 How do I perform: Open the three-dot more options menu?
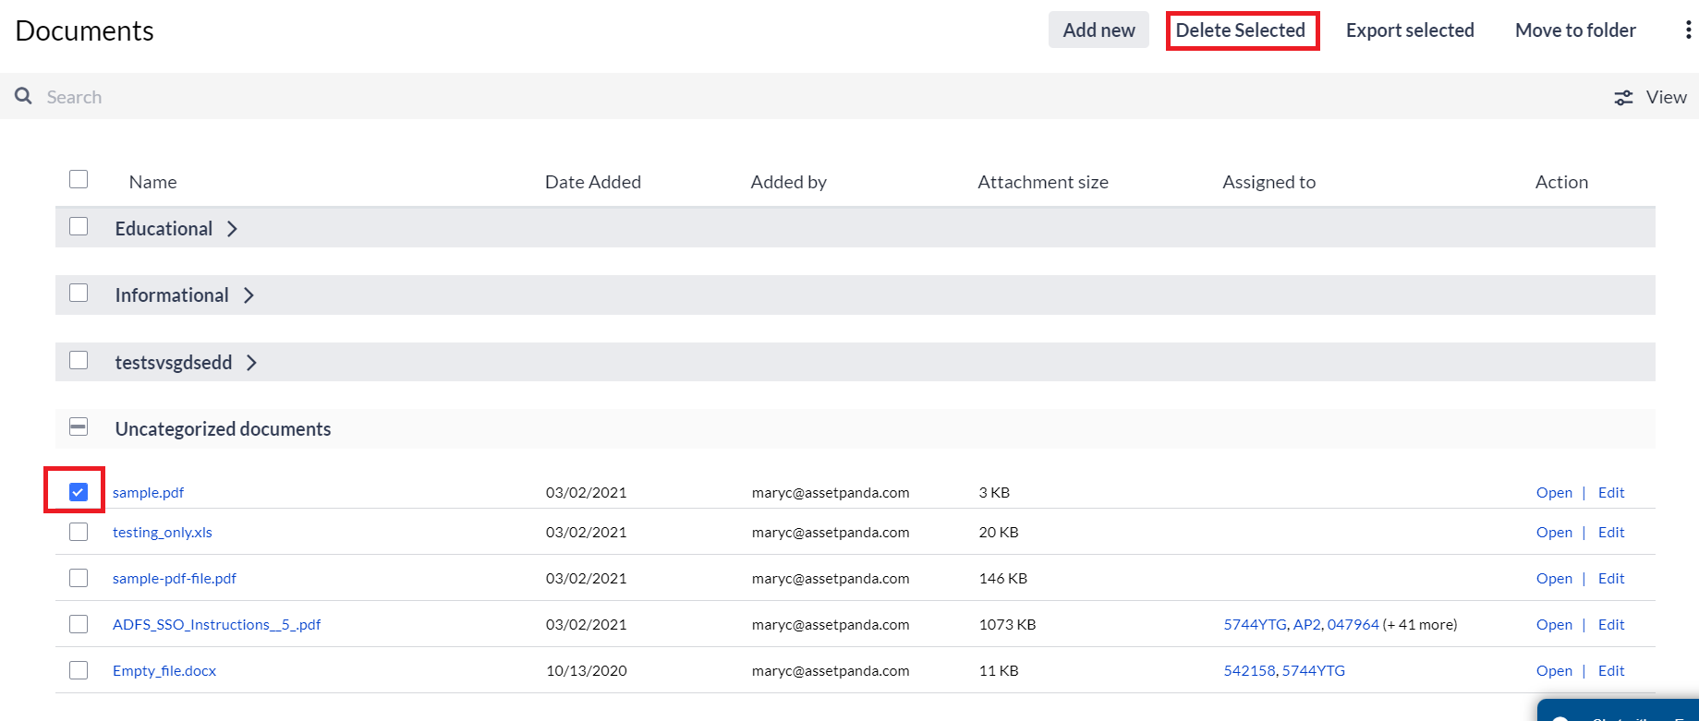point(1688,30)
